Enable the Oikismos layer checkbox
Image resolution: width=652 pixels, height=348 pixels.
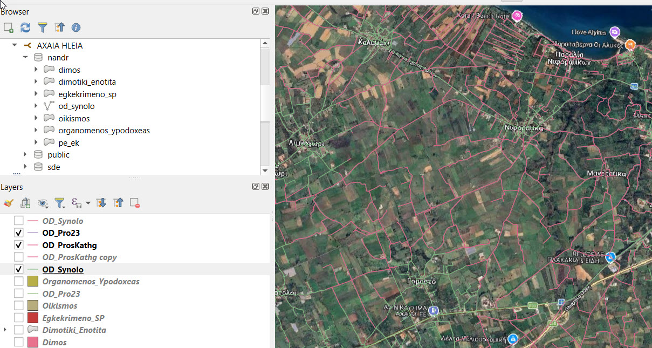pyautogui.click(x=19, y=306)
